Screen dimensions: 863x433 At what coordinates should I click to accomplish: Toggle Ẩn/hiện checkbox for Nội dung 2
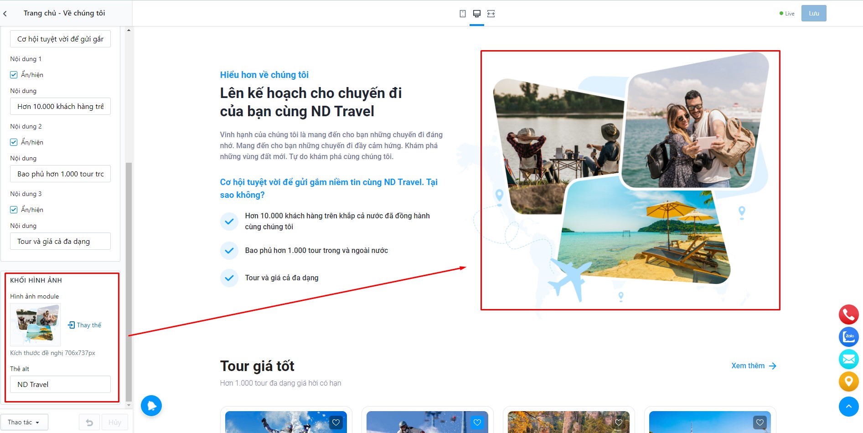coord(14,142)
